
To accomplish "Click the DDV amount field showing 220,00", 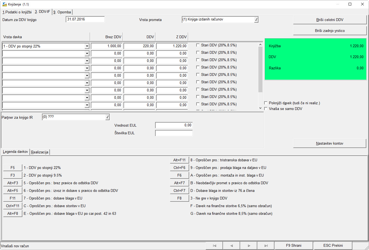I will [x=139, y=46].
